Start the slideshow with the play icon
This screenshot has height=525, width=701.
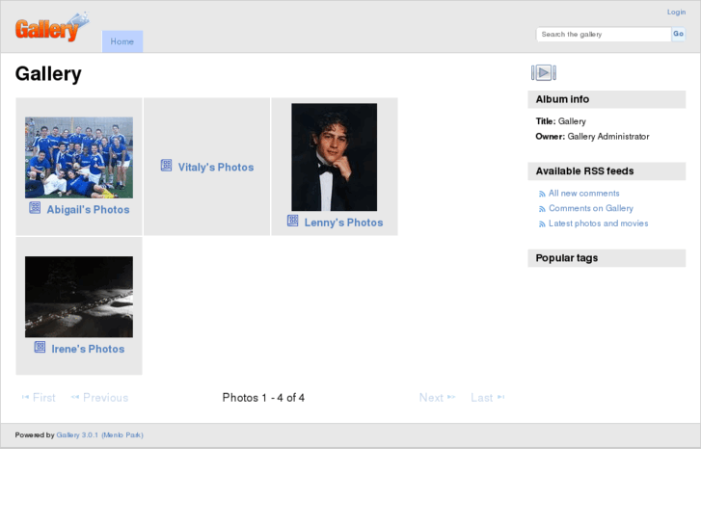[544, 72]
